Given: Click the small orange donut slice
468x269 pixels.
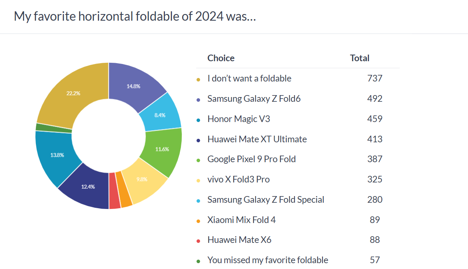Looking at the screenshot, I should pyautogui.click(x=126, y=189).
